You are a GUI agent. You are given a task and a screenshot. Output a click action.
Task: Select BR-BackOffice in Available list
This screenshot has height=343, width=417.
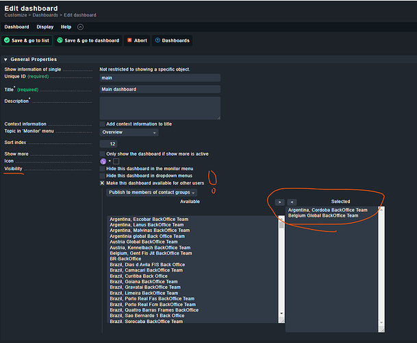[125, 259]
